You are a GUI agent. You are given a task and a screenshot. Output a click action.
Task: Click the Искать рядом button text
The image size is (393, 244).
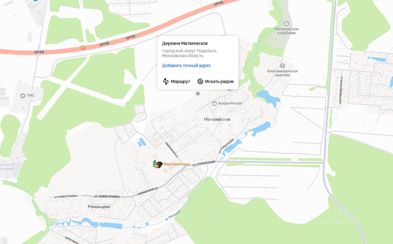pyautogui.click(x=219, y=81)
